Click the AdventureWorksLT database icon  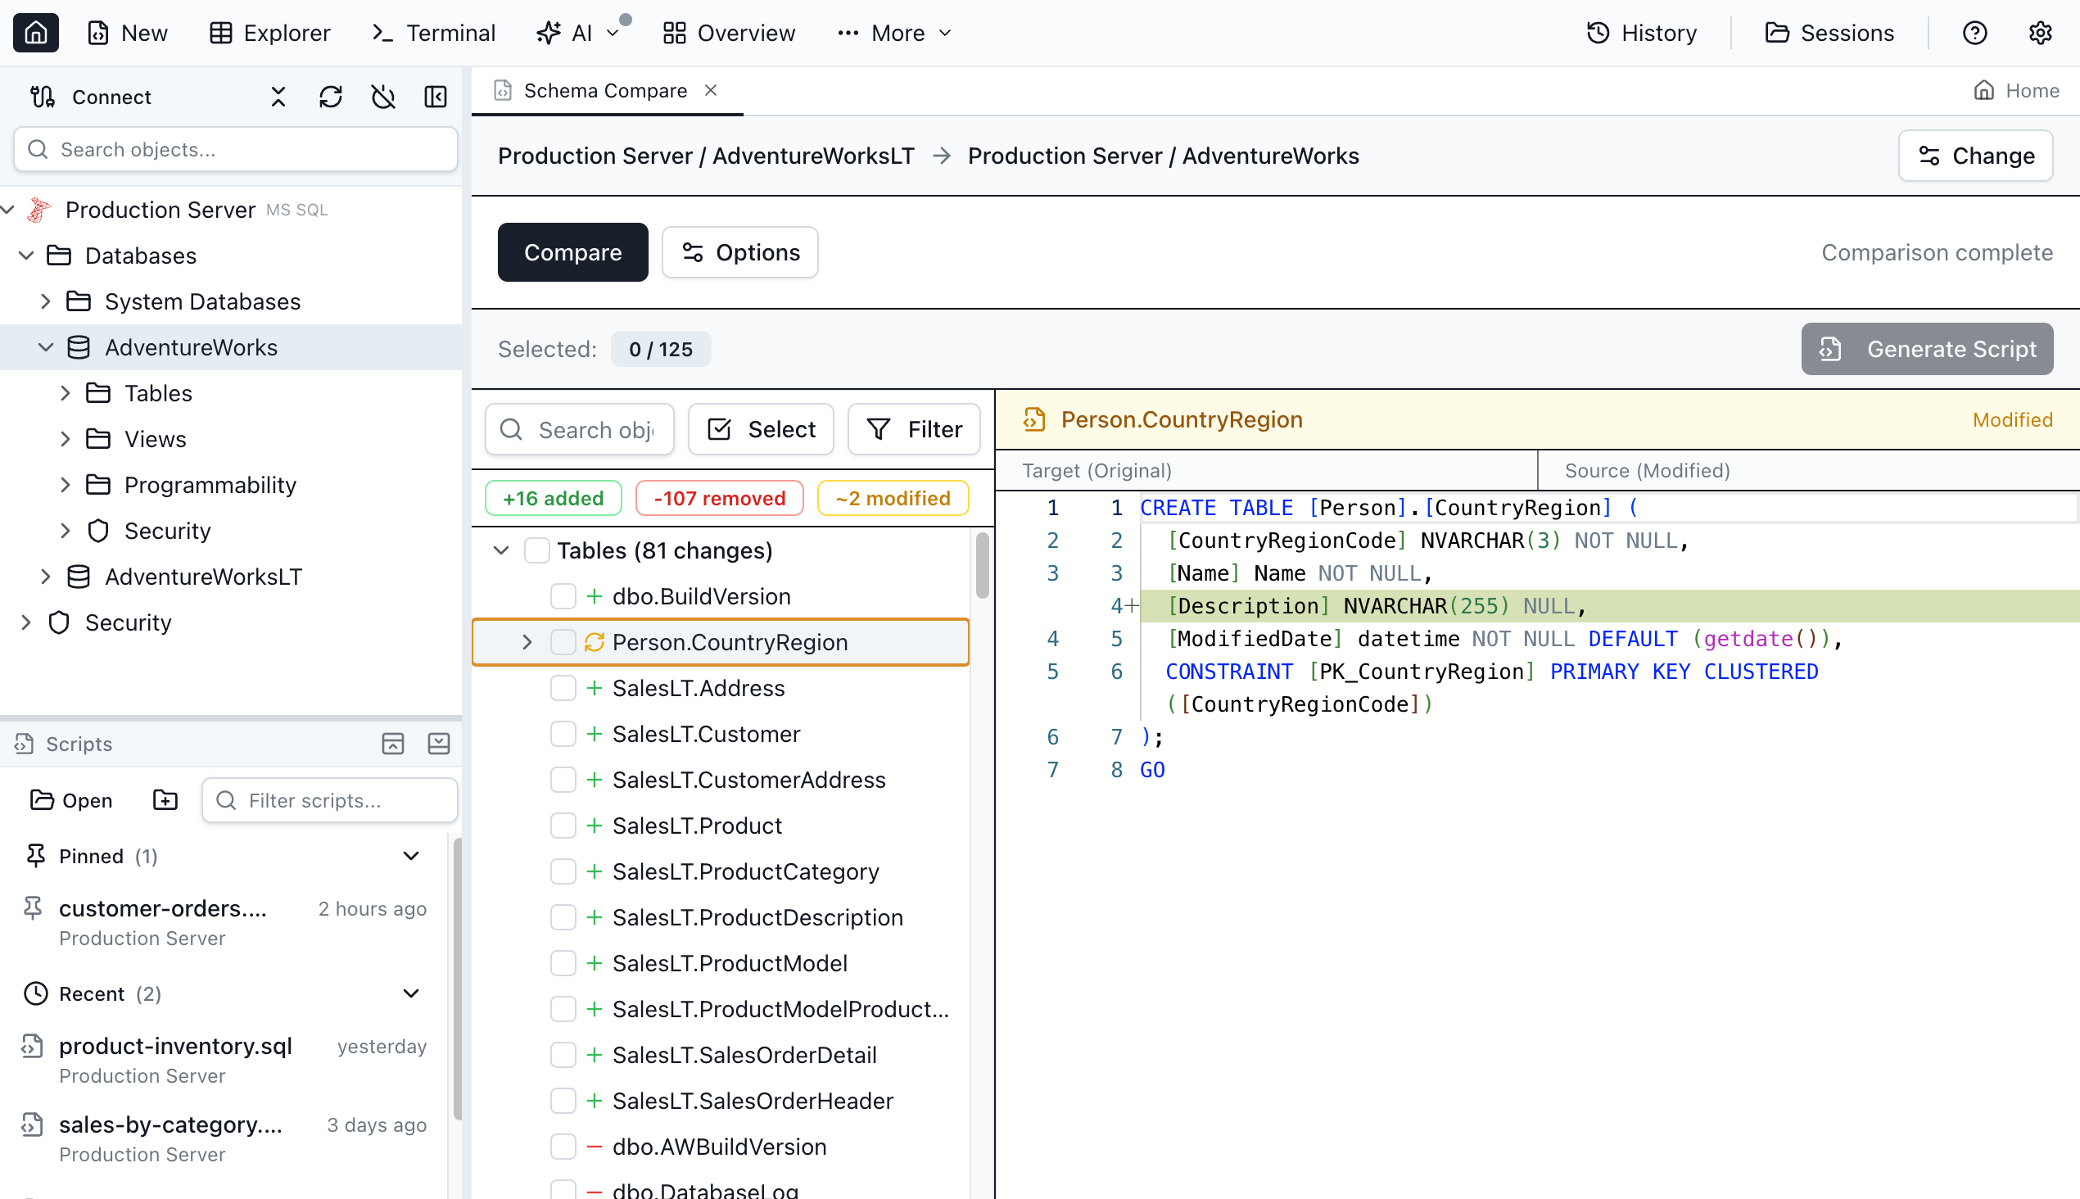pyautogui.click(x=79, y=577)
